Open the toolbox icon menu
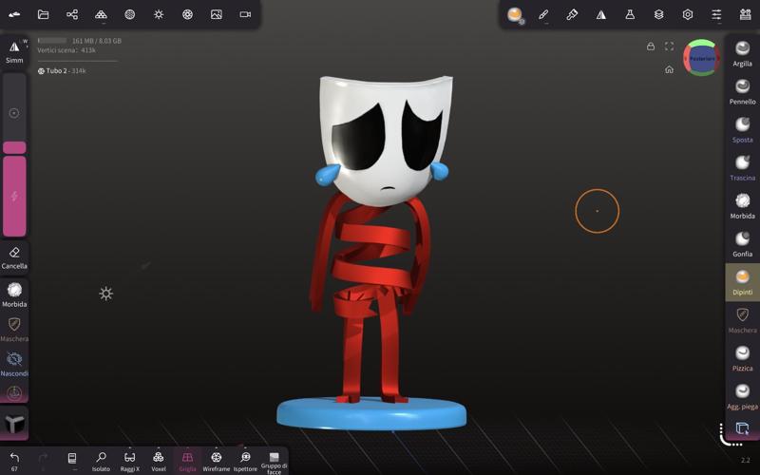The image size is (760, 475). pyautogui.click(x=746, y=14)
